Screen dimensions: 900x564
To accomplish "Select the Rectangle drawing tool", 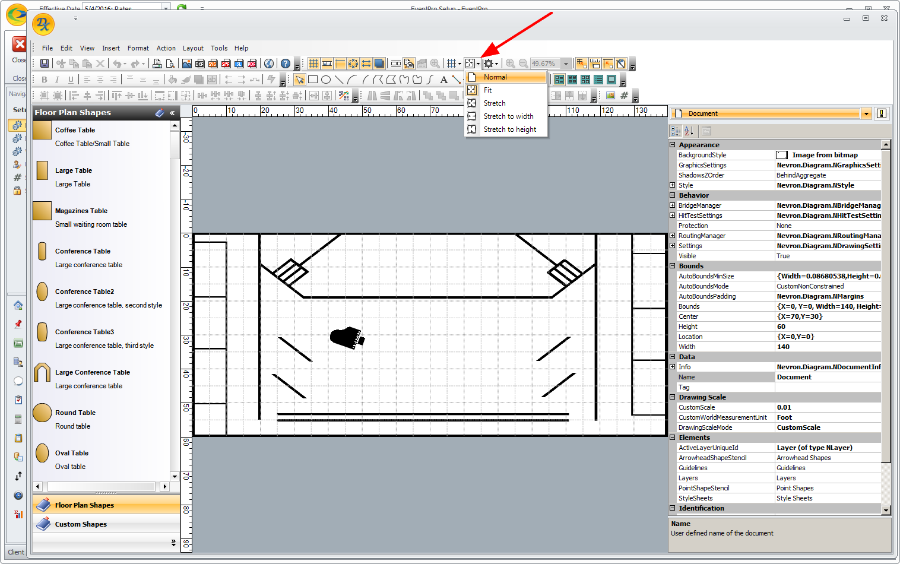I will [313, 80].
